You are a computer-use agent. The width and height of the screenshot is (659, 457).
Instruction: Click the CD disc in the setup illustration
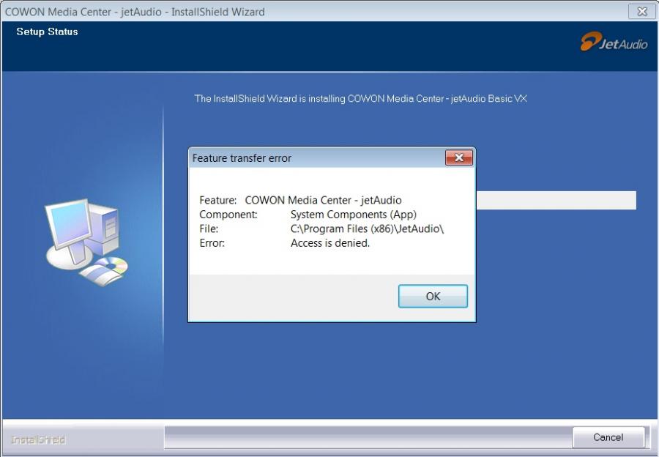[x=112, y=266]
